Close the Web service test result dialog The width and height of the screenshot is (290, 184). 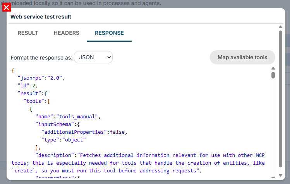tap(6, 8)
